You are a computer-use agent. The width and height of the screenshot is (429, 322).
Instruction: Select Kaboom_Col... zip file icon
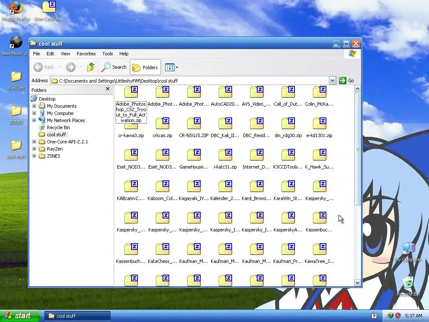163,187
